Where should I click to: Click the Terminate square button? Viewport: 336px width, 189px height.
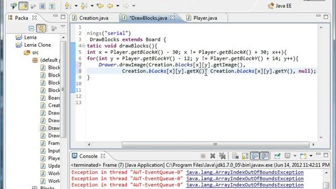203,156
